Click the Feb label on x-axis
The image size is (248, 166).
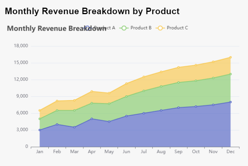point(57,152)
